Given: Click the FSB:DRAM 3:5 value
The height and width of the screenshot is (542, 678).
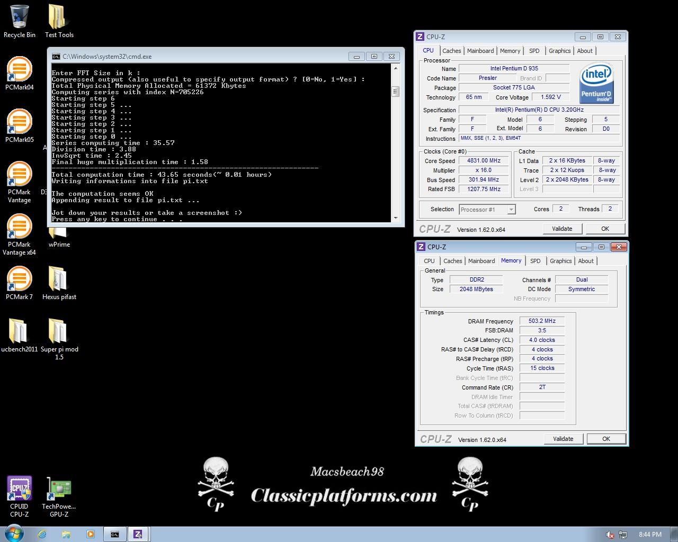Looking at the screenshot, I should pyautogui.click(x=542, y=330).
